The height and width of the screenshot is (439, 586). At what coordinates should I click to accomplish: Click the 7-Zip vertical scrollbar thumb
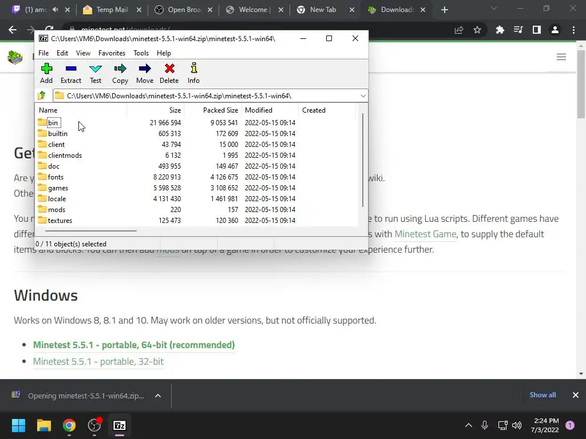coord(362,160)
